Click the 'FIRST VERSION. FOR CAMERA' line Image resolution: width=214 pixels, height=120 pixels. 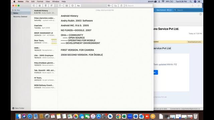77,50
